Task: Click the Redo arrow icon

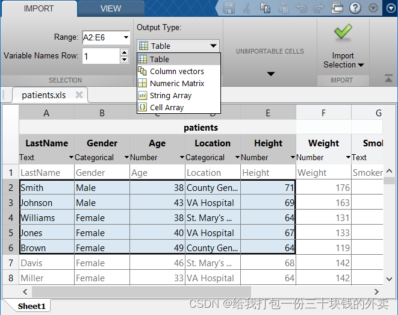Action: tap(319, 8)
